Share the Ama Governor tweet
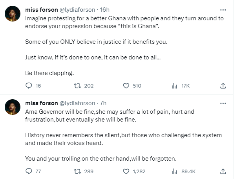This screenshot has width=241, height=179. click(223, 171)
